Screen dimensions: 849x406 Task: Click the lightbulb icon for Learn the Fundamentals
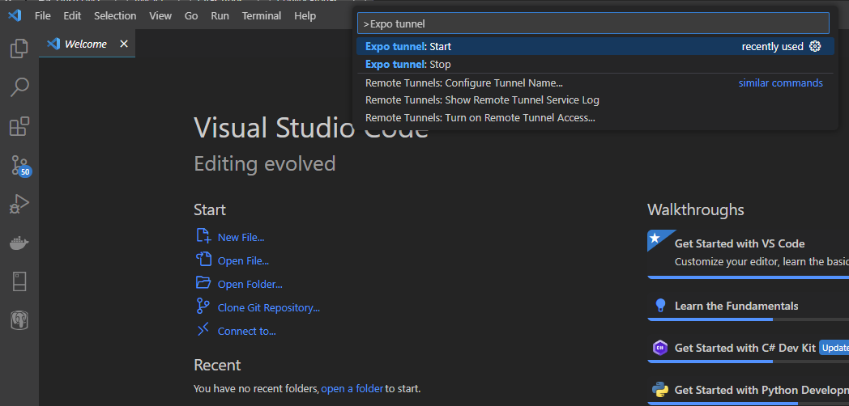(x=660, y=306)
